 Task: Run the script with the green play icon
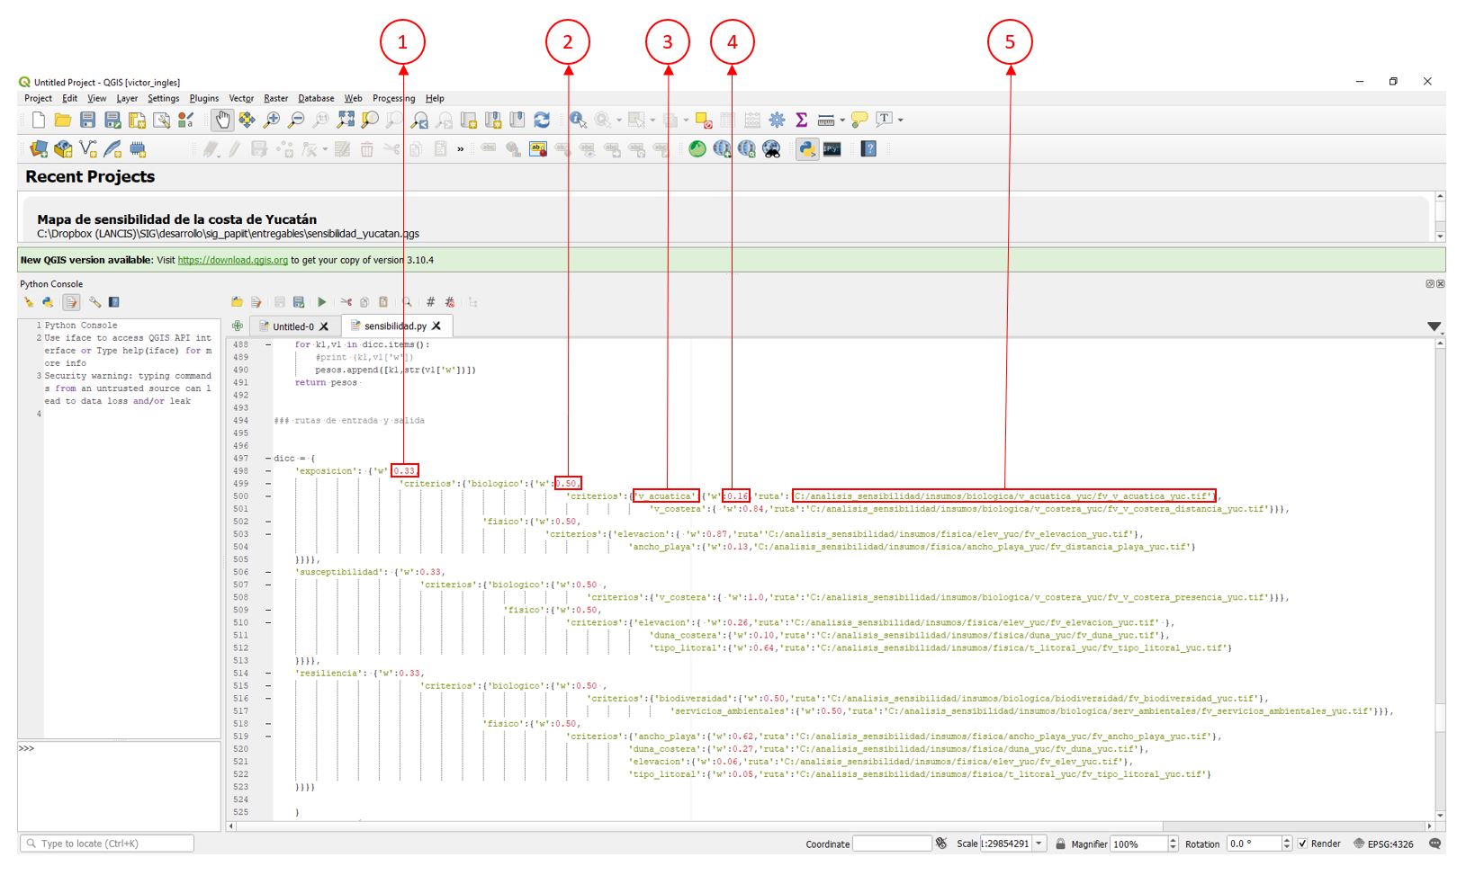coord(321,302)
